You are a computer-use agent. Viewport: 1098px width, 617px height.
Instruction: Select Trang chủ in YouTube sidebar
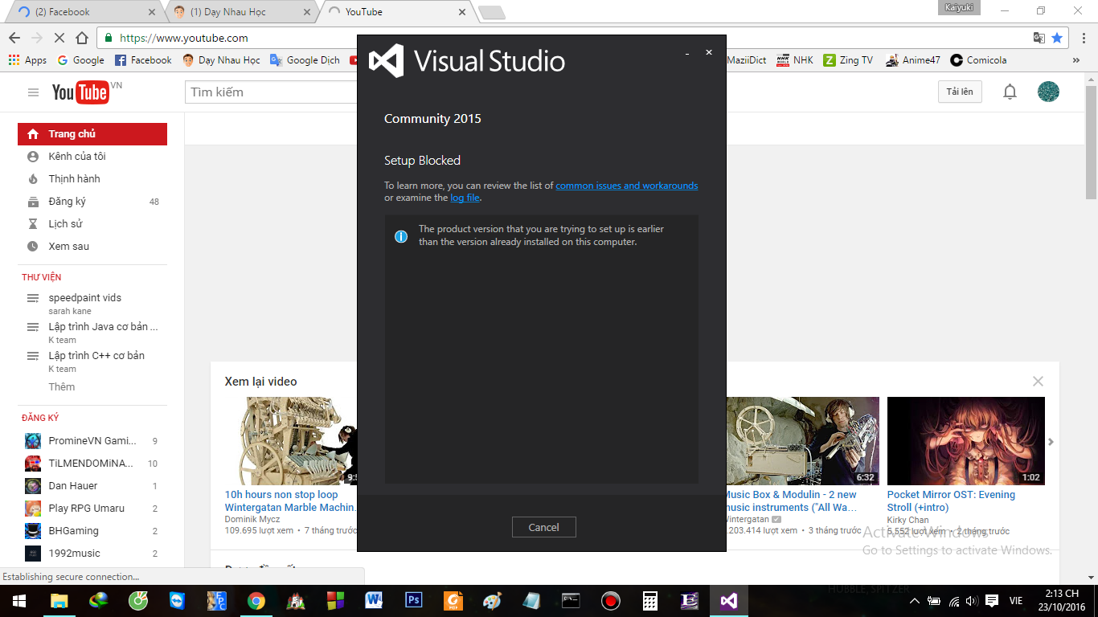tap(92, 134)
